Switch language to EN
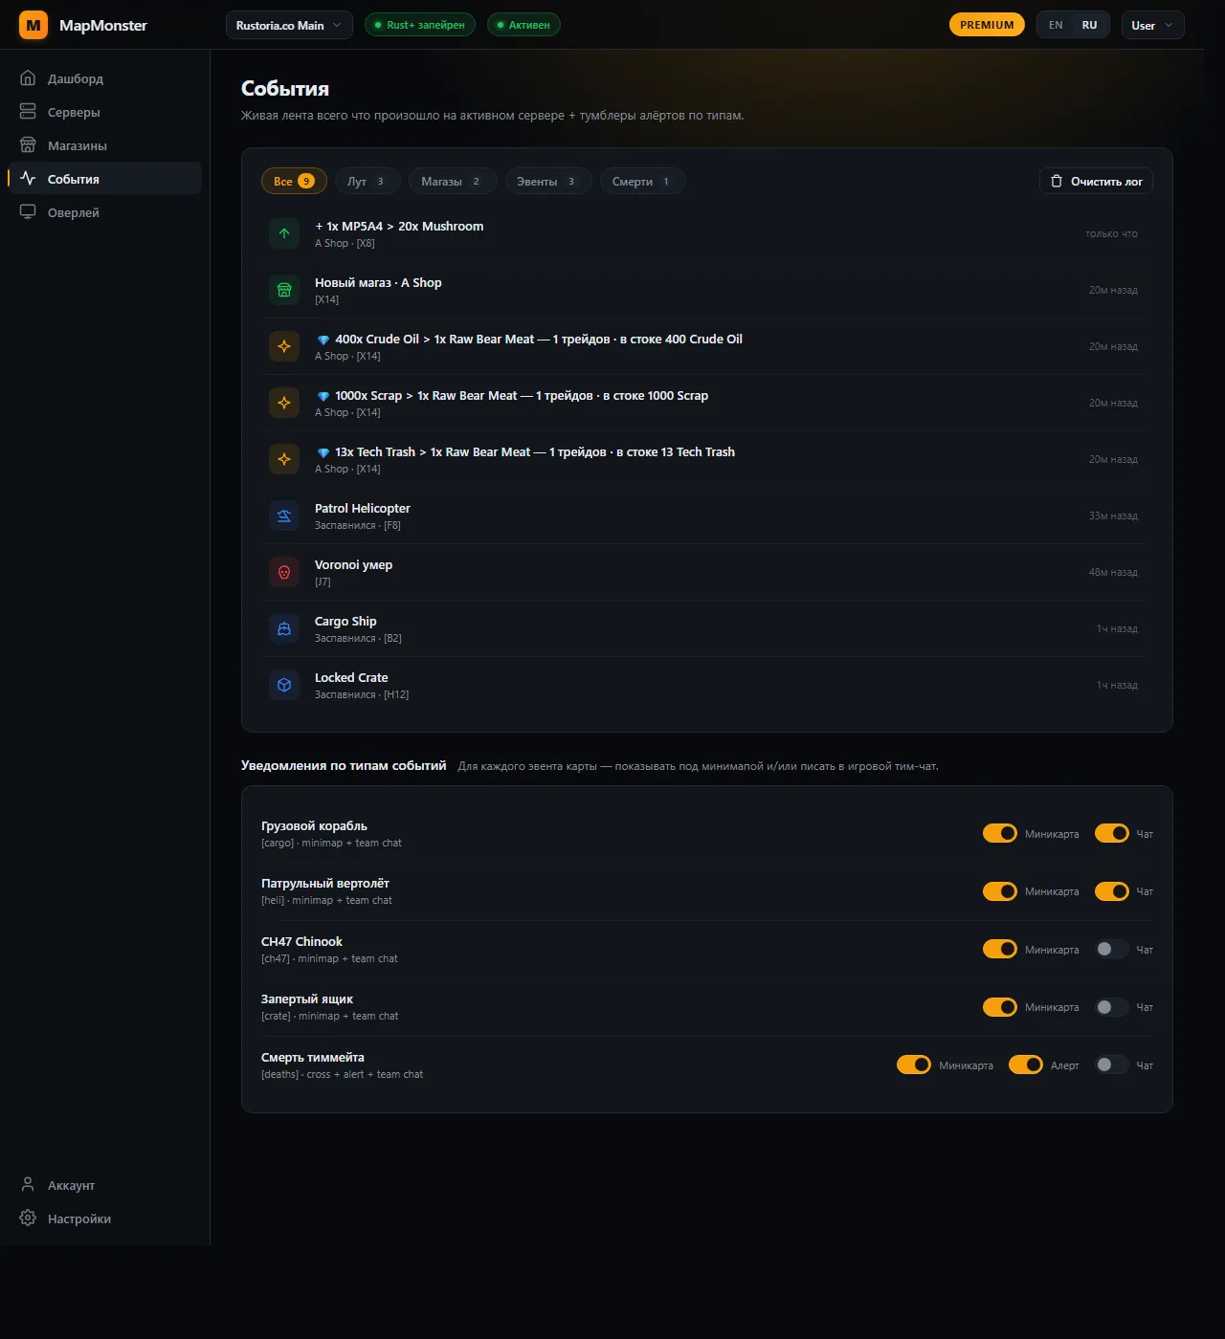 1056,25
